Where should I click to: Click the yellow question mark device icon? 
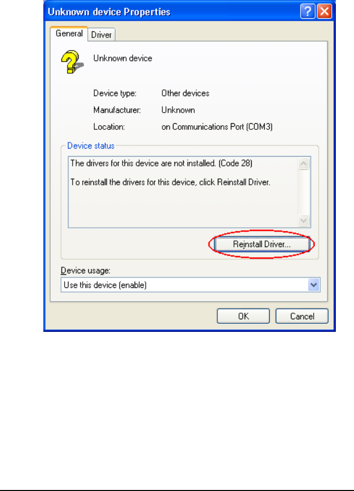tap(72, 62)
